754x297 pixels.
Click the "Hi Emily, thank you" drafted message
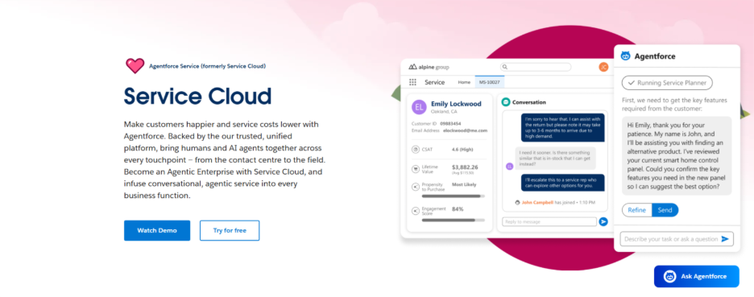677,155
